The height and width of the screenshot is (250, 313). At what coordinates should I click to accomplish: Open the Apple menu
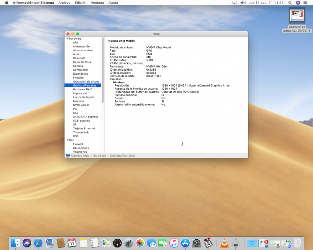tap(7, 3)
